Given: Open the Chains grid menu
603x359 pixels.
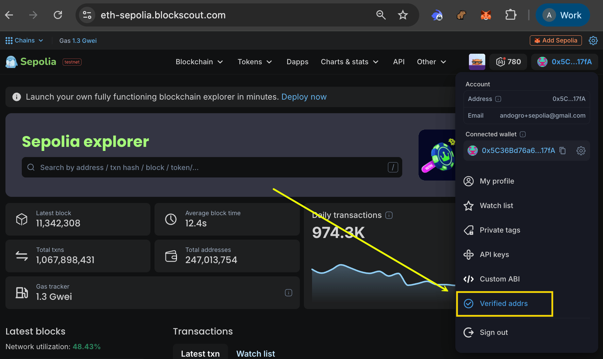Looking at the screenshot, I should click(x=25, y=40).
